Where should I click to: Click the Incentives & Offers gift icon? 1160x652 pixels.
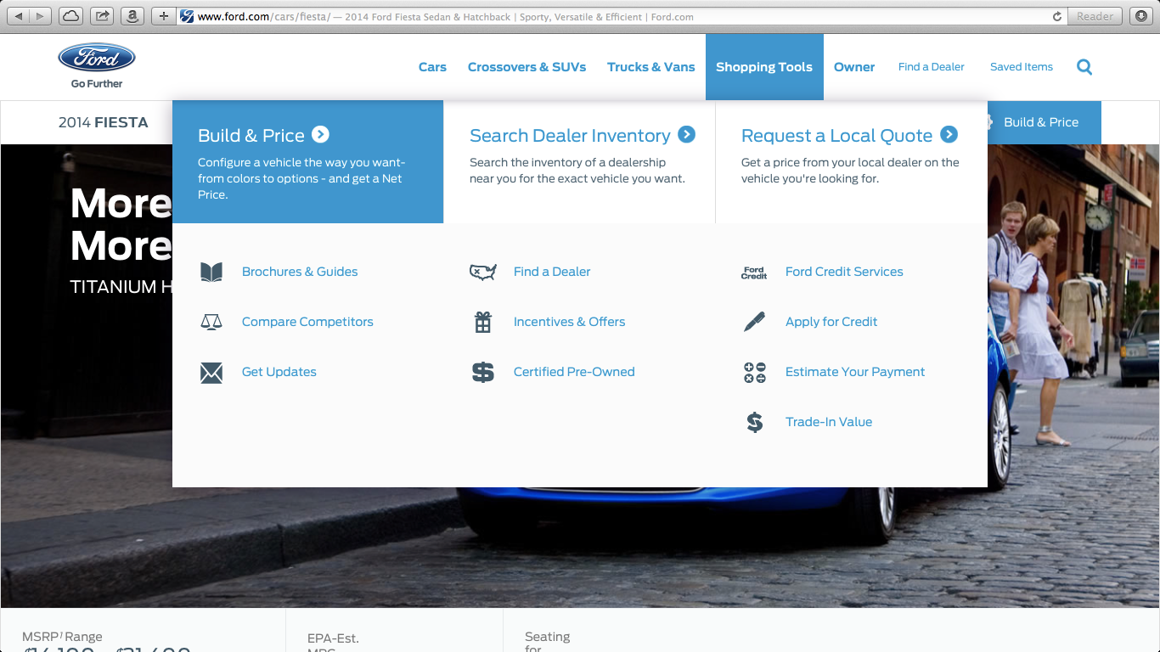click(x=483, y=322)
